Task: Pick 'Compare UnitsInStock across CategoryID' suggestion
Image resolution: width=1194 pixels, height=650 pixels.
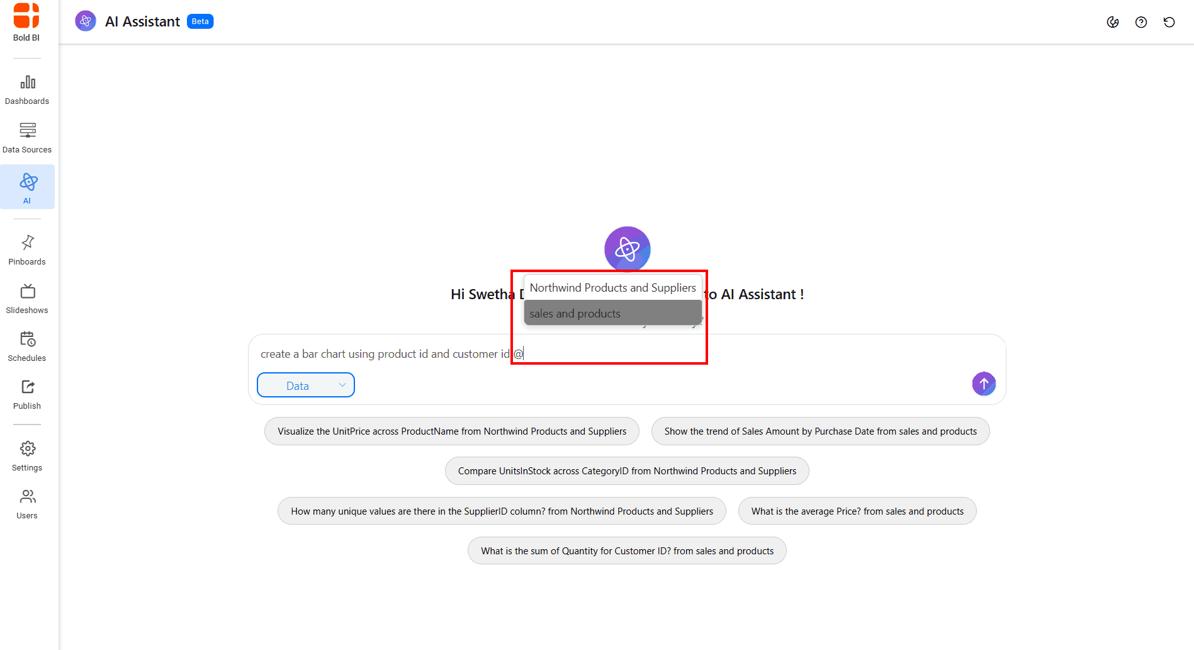Action: (627, 471)
